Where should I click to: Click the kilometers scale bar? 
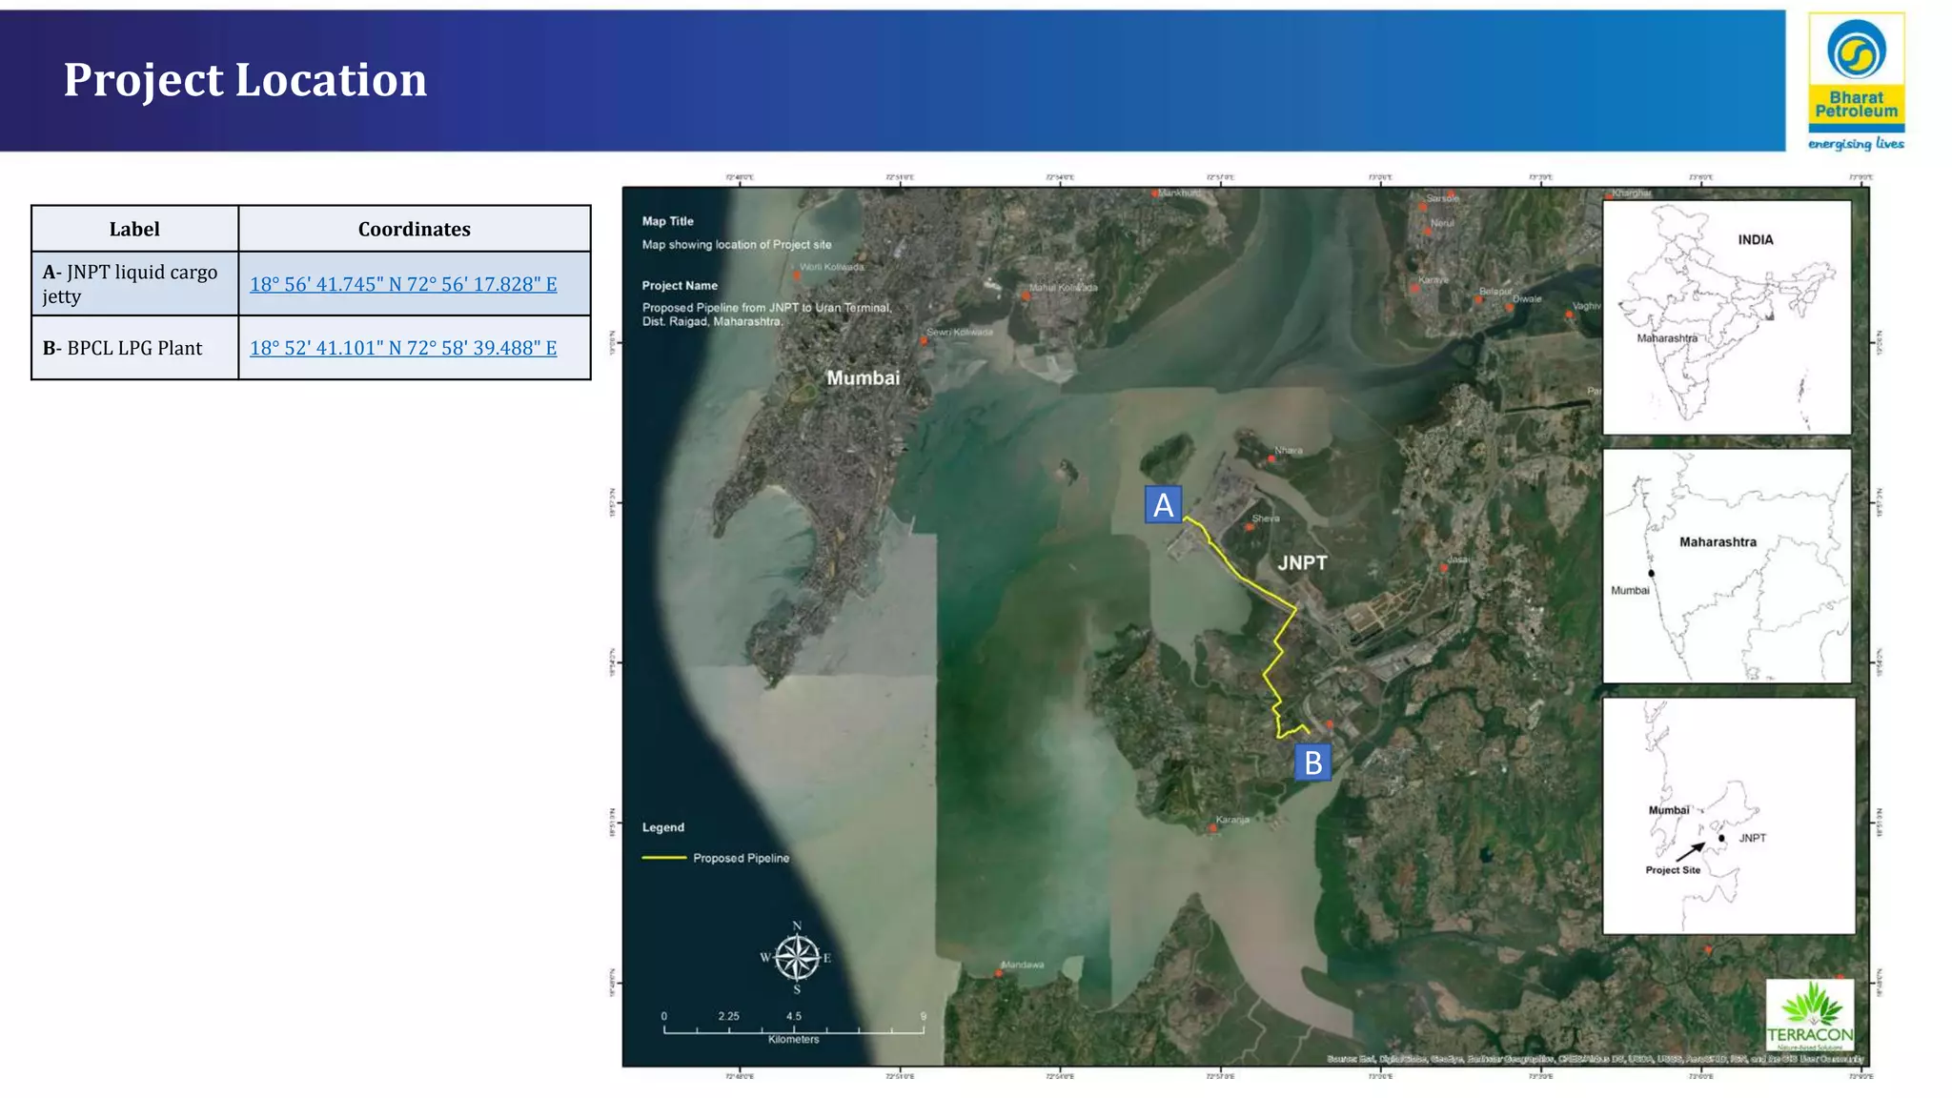793,1028
